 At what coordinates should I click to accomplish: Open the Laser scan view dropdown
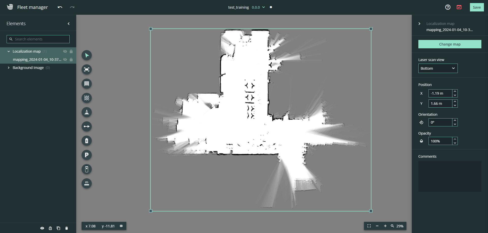click(x=438, y=68)
